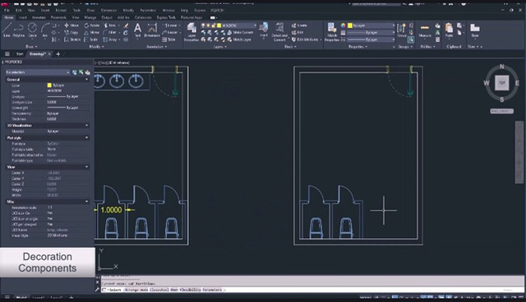The height and width of the screenshot is (302, 526).
Task: Click the color wheel icon in Properties panel
Action: click(343, 25)
